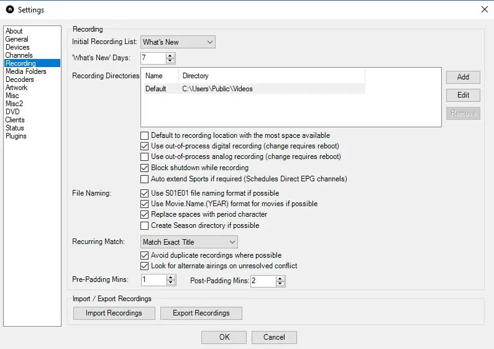Expand the Initial Recording List dropdown

tap(178, 42)
